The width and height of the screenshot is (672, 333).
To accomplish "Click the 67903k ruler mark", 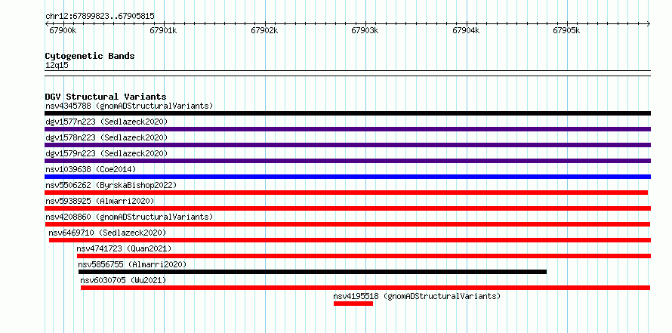I will [x=365, y=30].
